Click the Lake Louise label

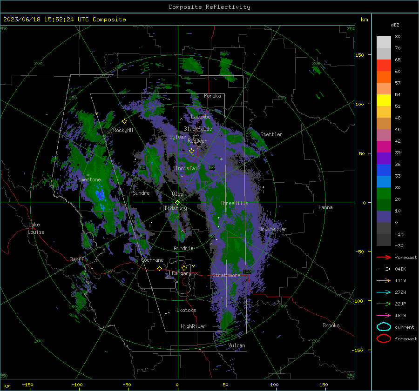coord(36,228)
